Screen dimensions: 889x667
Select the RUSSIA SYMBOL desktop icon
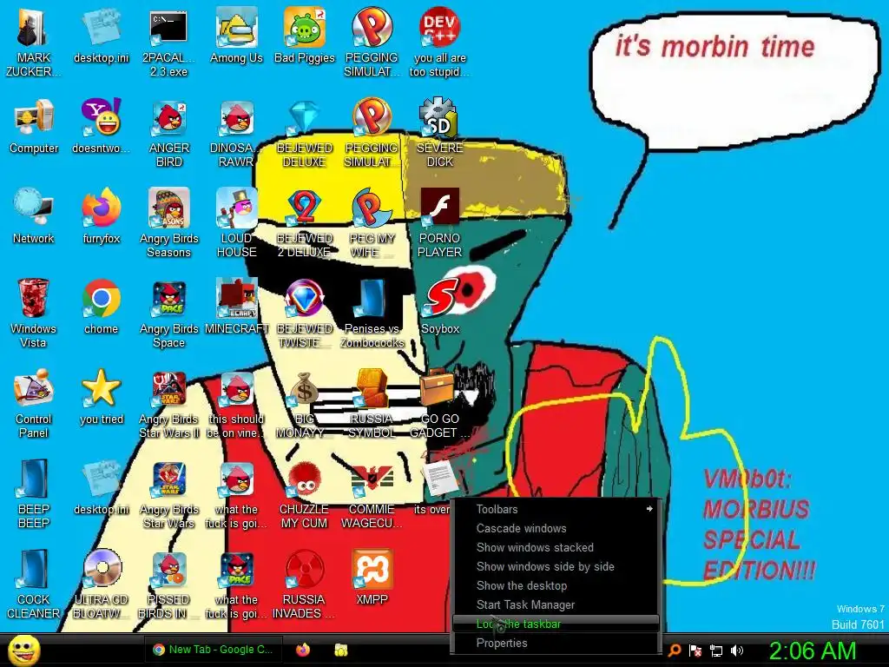[372, 404]
